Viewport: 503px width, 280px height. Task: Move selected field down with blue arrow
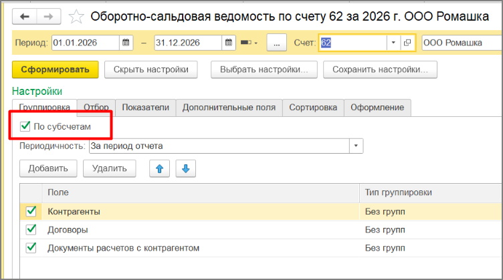point(185,168)
